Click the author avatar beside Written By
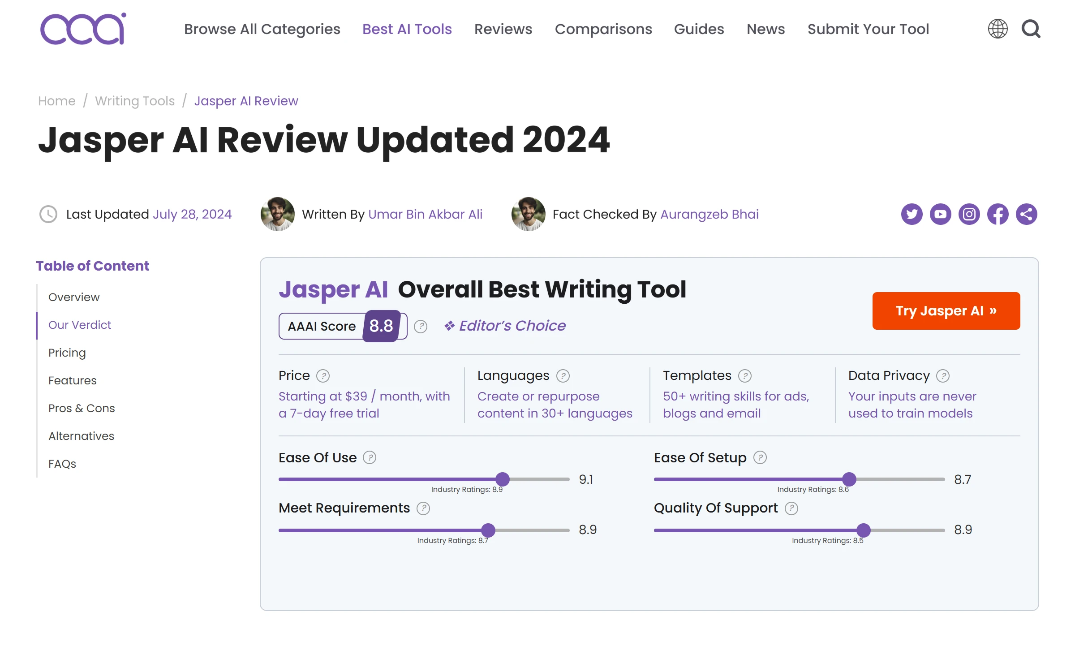Viewport: 1075px width, 672px height. tap(278, 214)
